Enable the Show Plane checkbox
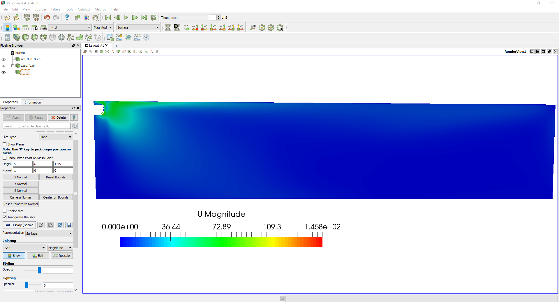The width and height of the screenshot is (559, 302). 5,144
